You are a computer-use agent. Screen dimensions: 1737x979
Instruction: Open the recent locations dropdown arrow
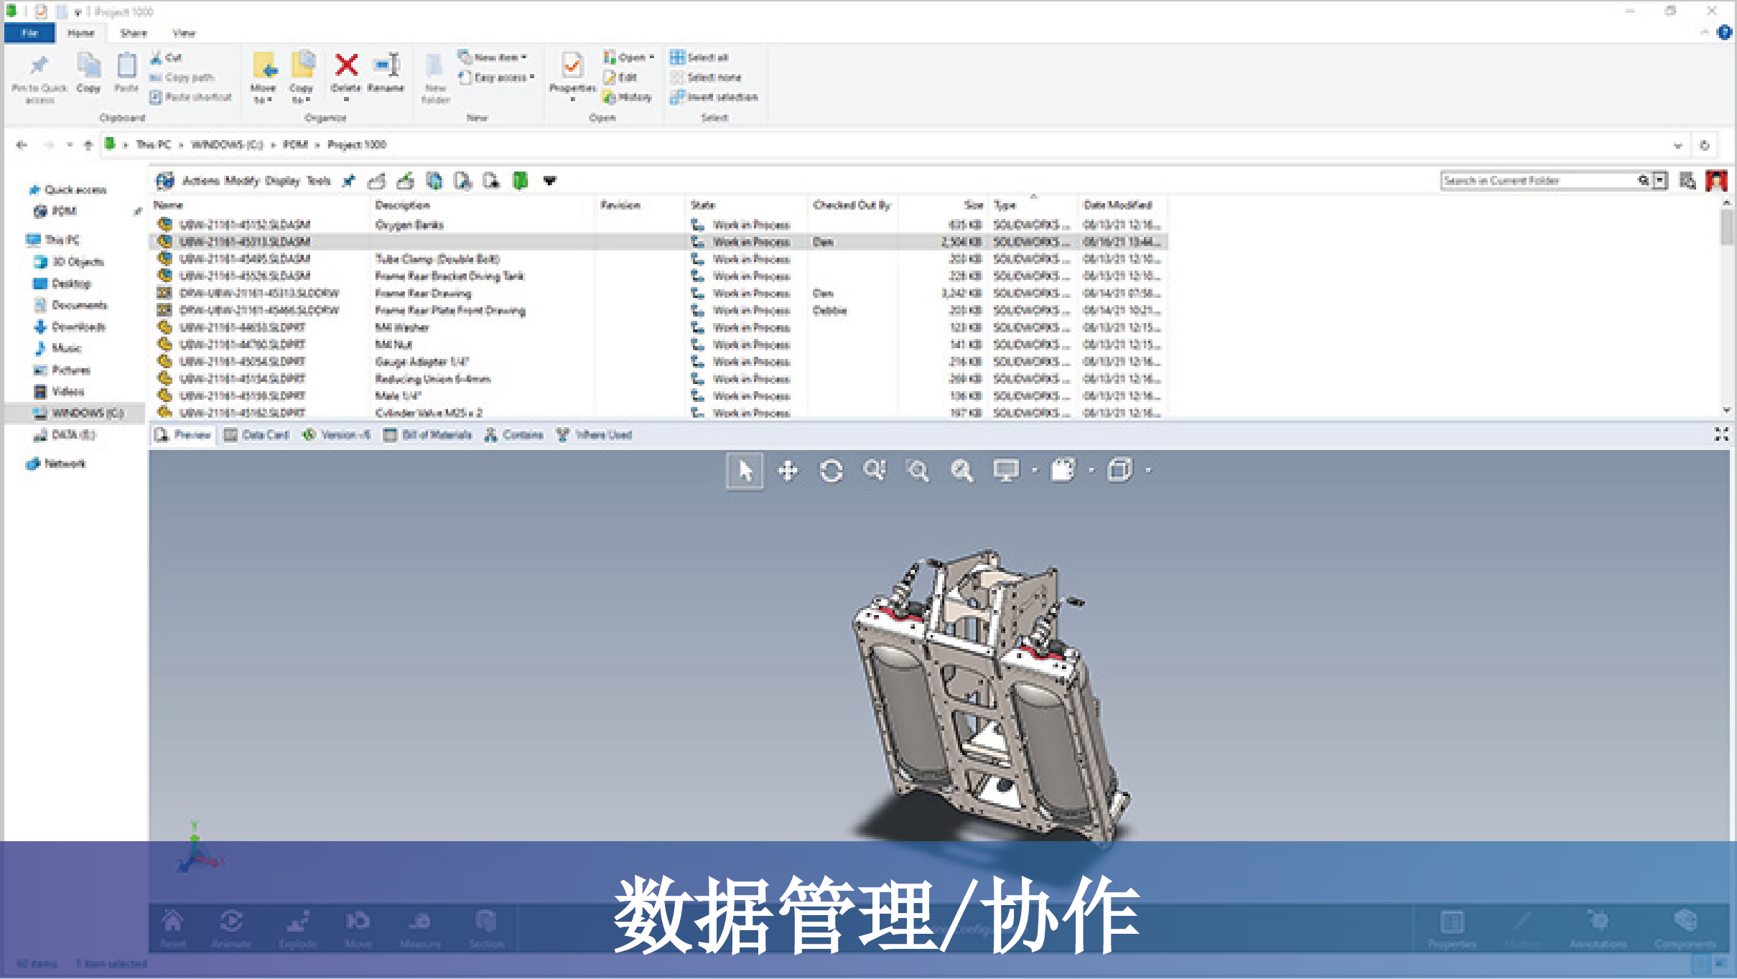(70, 145)
